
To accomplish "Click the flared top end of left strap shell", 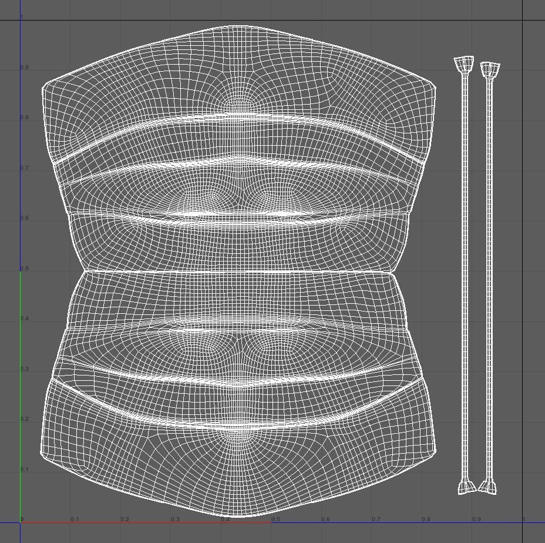I will (464, 65).
